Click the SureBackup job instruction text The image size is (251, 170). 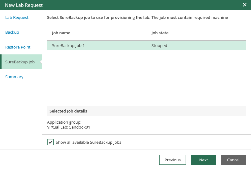click(138, 17)
